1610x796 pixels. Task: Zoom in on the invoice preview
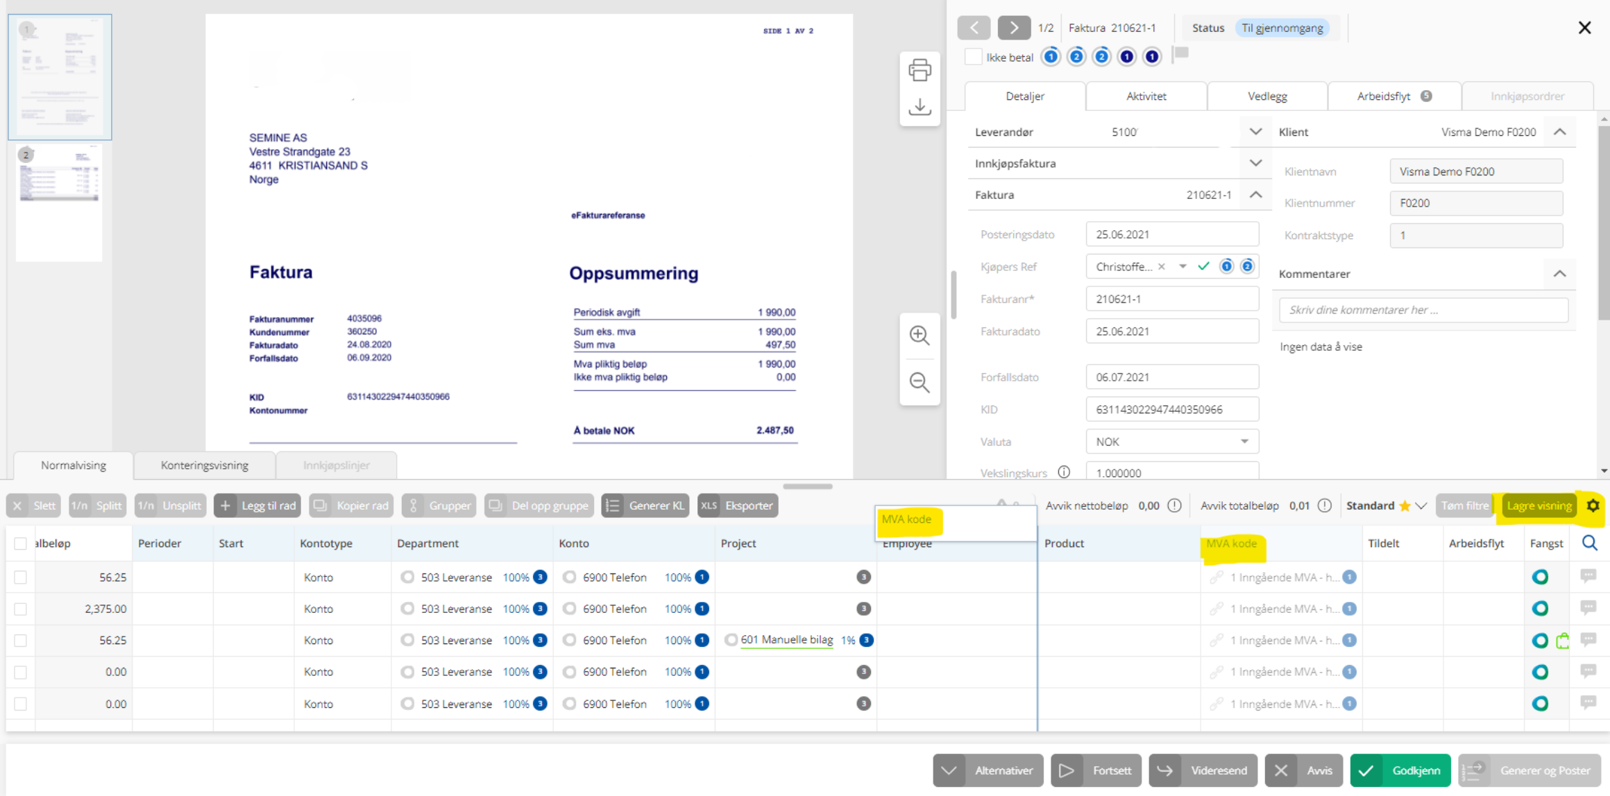coord(920,336)
